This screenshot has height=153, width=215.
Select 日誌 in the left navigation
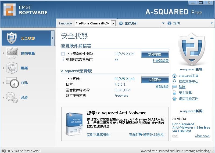[x=24, y=83]
